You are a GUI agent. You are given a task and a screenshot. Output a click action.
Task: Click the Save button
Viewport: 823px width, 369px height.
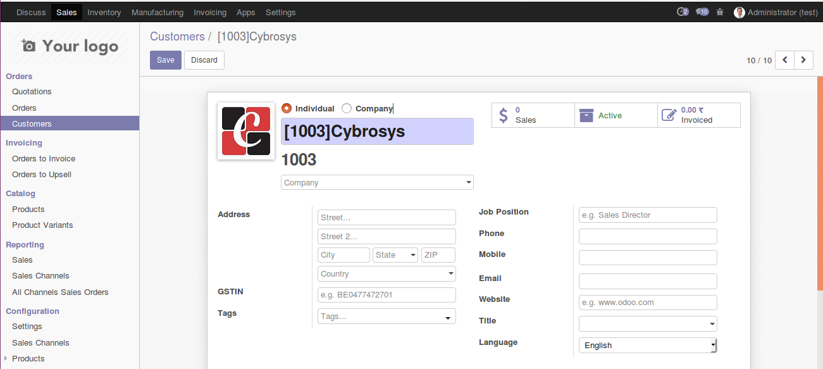pyautogui.click(x=166, y=60)
